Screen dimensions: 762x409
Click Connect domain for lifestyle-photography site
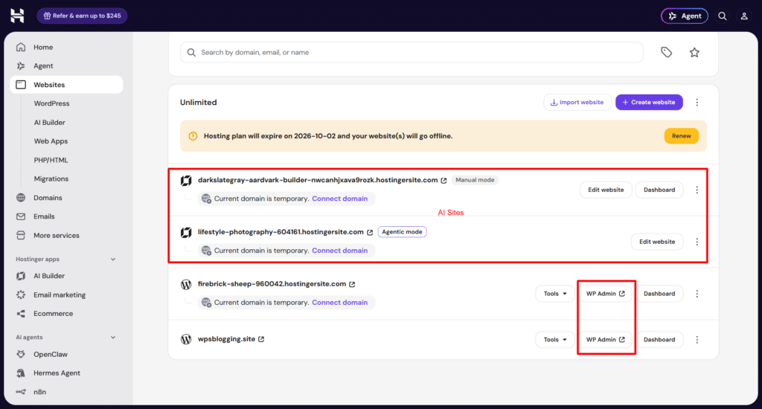339,251
